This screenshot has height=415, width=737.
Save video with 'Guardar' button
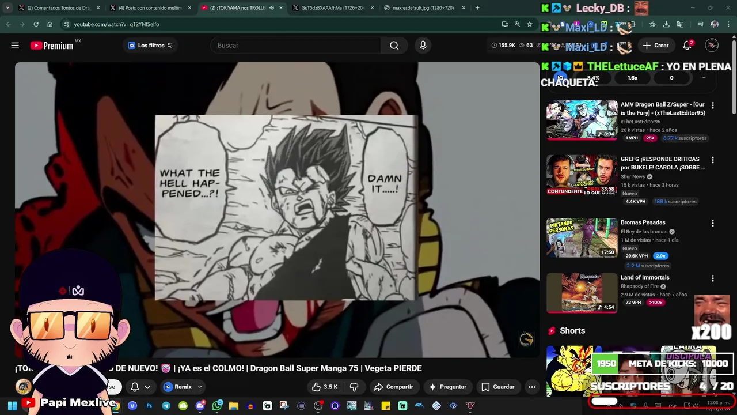tap(497, 387)
